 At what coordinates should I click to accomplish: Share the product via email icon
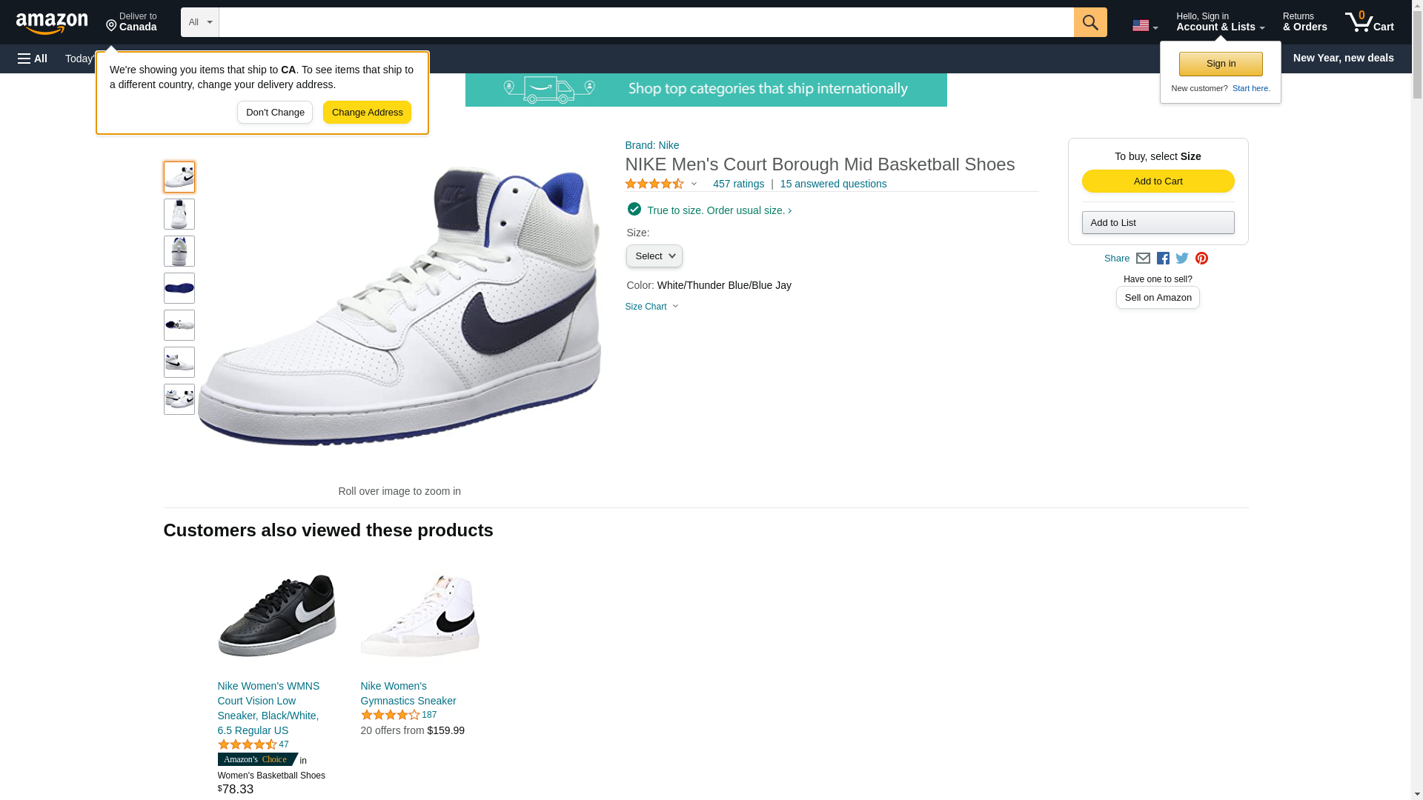click(1143, 259)
